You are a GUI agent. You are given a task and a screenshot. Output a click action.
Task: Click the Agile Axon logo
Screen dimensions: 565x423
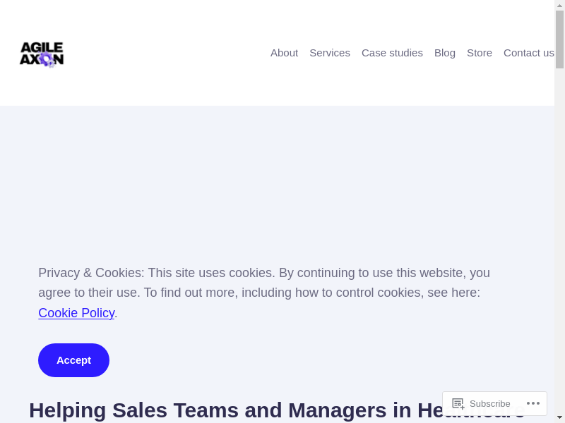[42, 54]
